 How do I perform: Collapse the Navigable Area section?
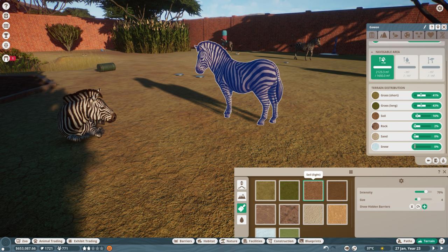372,52
